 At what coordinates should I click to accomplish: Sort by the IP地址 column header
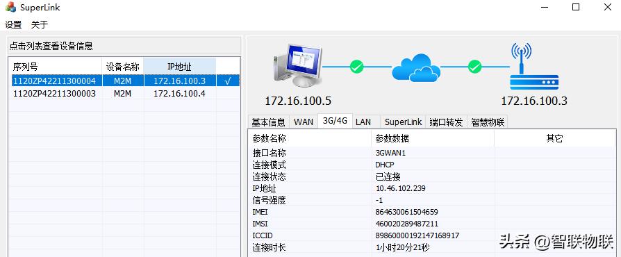coord(179,66)
